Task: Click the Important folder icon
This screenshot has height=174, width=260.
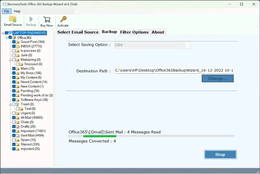Action: point(18,131)
